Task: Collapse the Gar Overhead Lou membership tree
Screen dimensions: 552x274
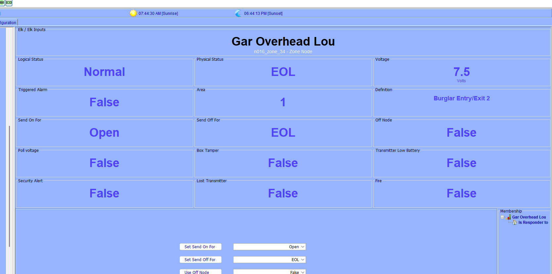Action: pos(502,217)
